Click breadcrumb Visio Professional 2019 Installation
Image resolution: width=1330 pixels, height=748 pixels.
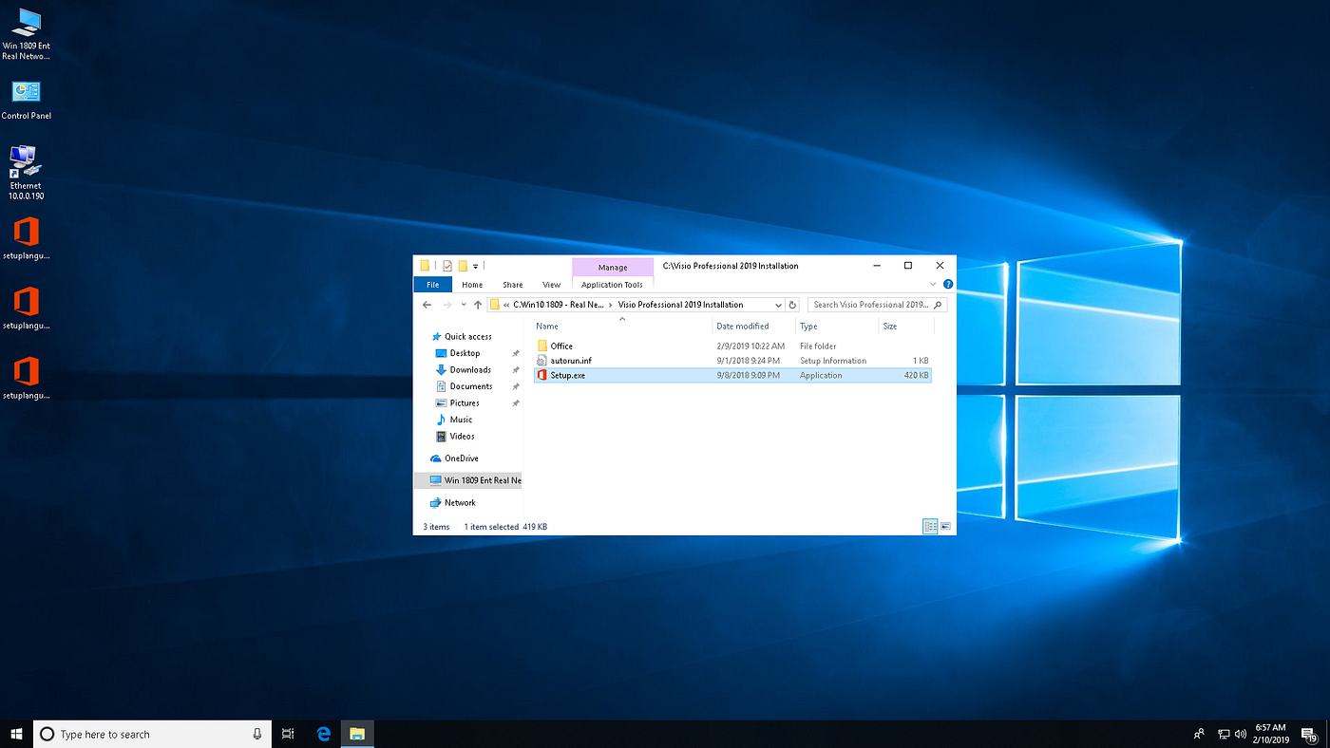tap(680, 305)
